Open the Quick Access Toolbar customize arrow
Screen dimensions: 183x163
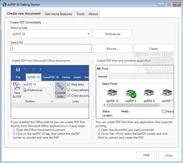(x=41, y=69)
